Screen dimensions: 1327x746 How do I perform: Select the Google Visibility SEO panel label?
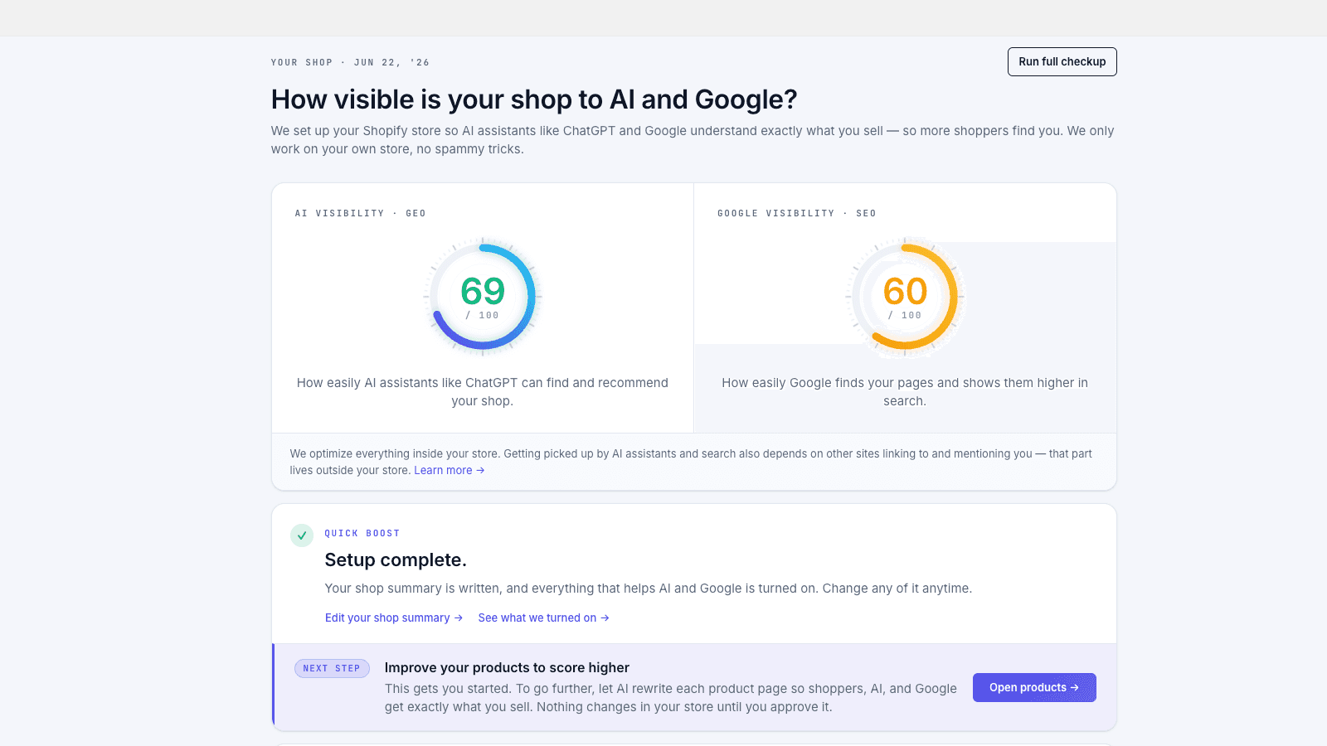coord(796,213)
